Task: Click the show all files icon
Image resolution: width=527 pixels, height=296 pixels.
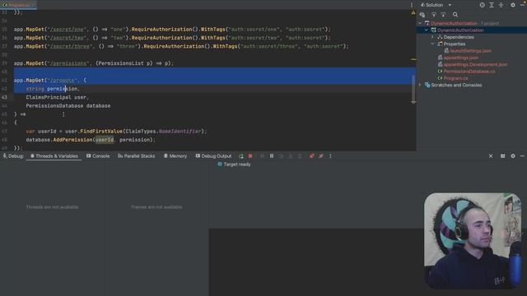Action: tap(422, 15)
